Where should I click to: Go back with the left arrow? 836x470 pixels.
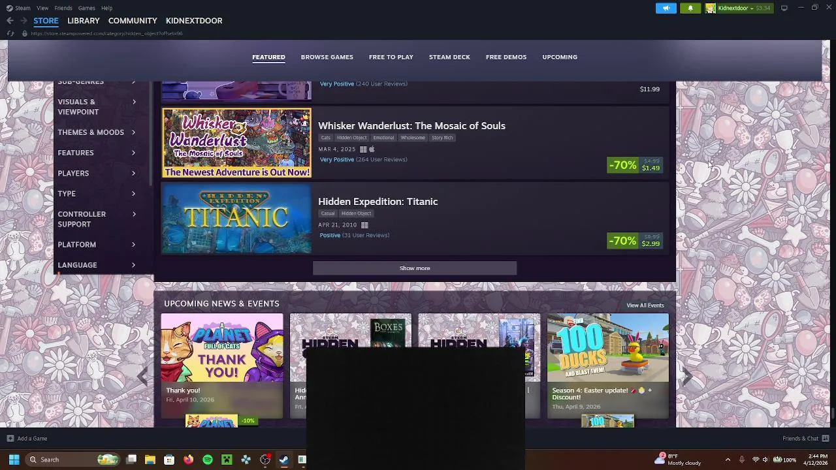[10, 21]
